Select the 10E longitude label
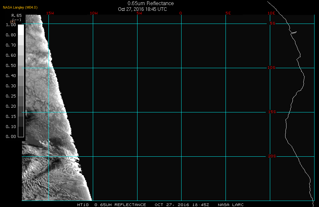The width and height of the screenshot is (319, 207). [x=271, y=13]
